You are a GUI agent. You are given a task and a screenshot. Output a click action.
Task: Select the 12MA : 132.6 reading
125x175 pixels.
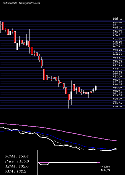click(x=17, y=166)
